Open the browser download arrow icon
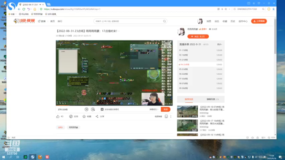This screenshot has height=160, width=285. pos(273,9)
